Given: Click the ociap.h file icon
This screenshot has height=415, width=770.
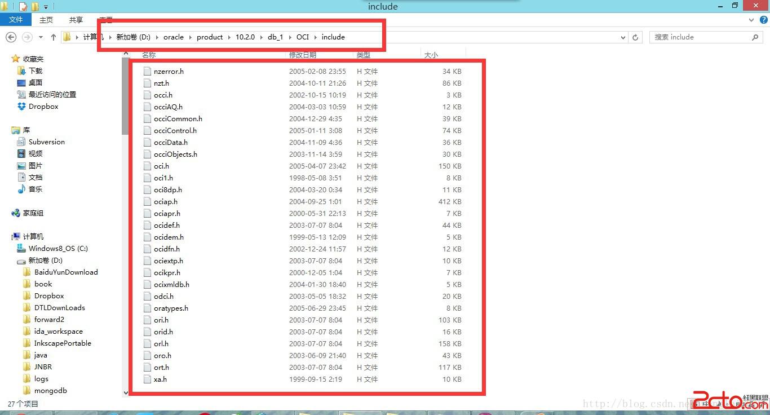Looking at the screenshot, I should pos(147,201).
